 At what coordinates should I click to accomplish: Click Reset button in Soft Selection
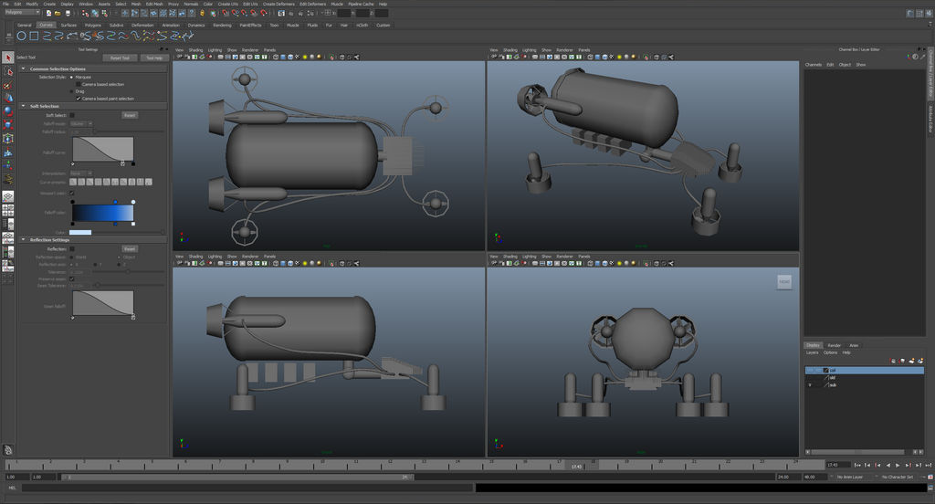(x=130, y=115)
